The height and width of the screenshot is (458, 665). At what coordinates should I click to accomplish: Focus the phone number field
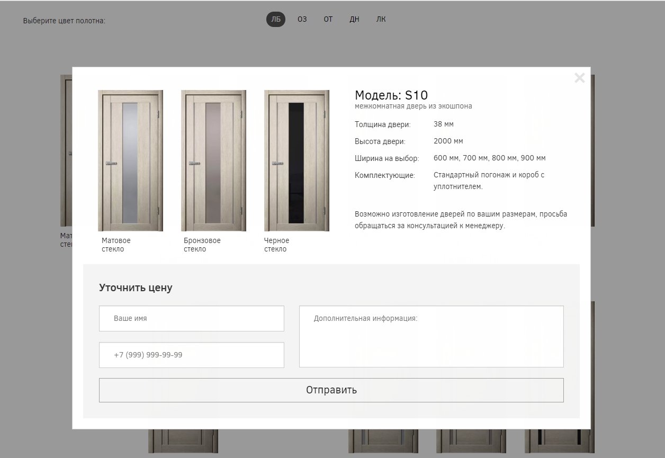(192, 355)
